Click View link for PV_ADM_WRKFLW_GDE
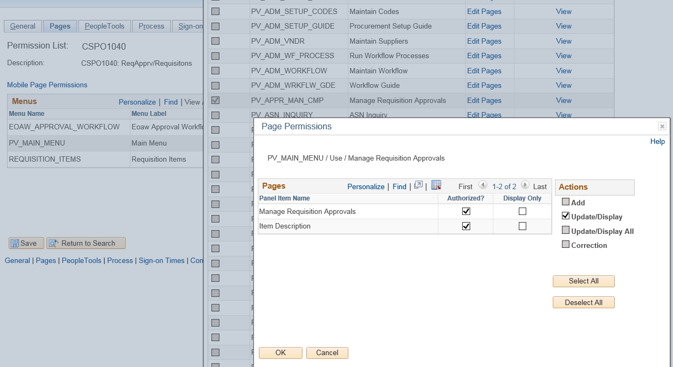673x367 pixels. (564, 85)
